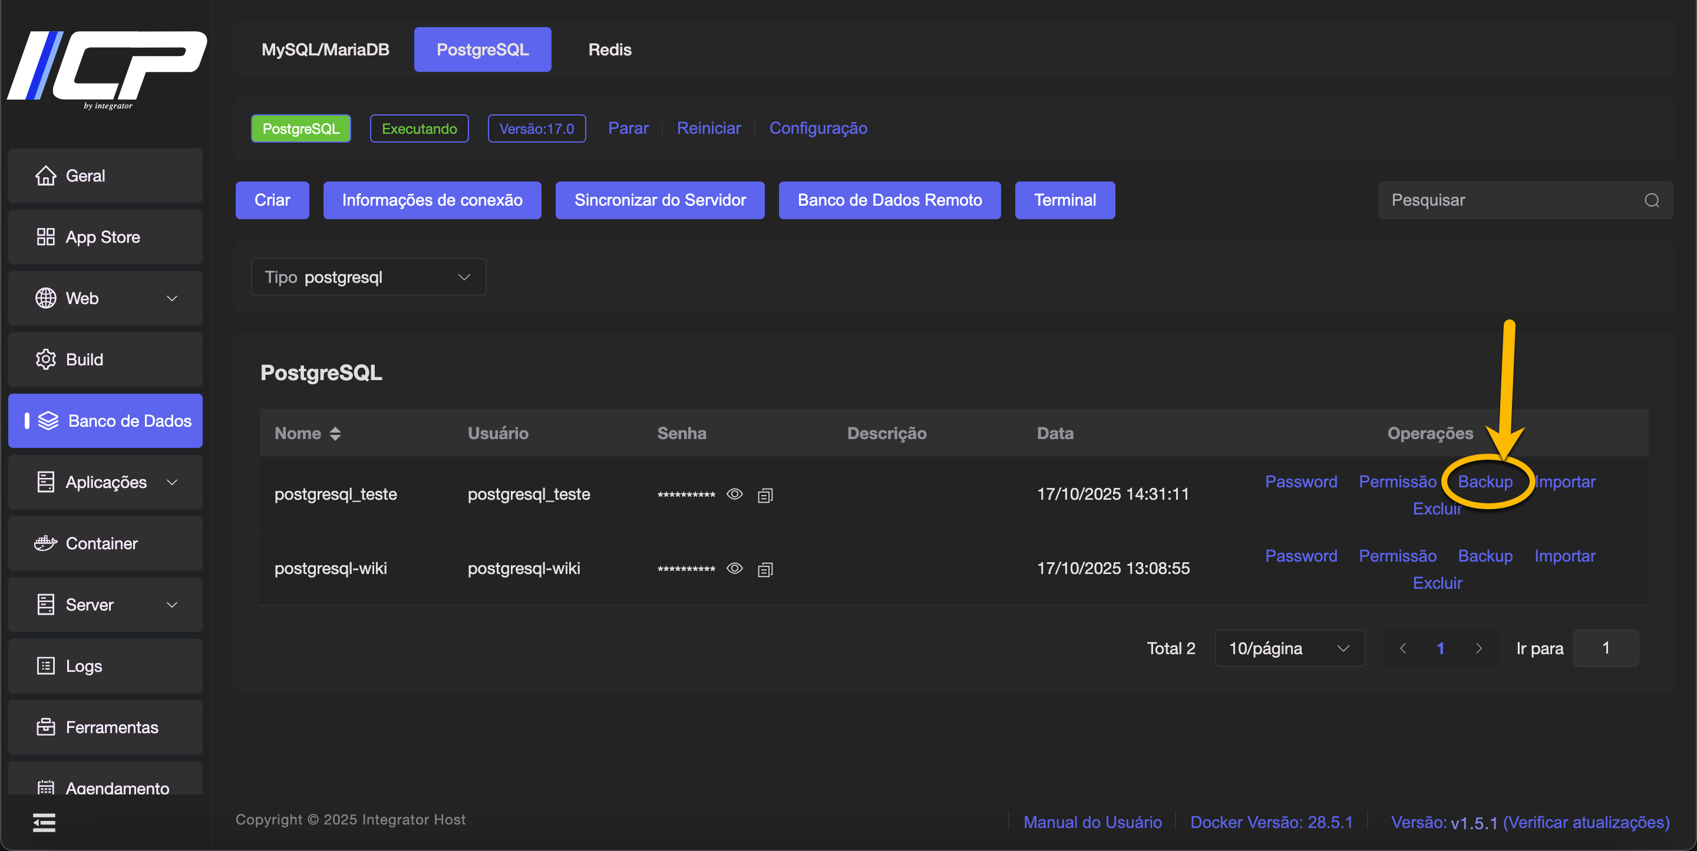The width and height of the screenshot is (1697, 851).
Task: Click Backup link for postgresql-wiki row
Action: (x=1485, y=556)
